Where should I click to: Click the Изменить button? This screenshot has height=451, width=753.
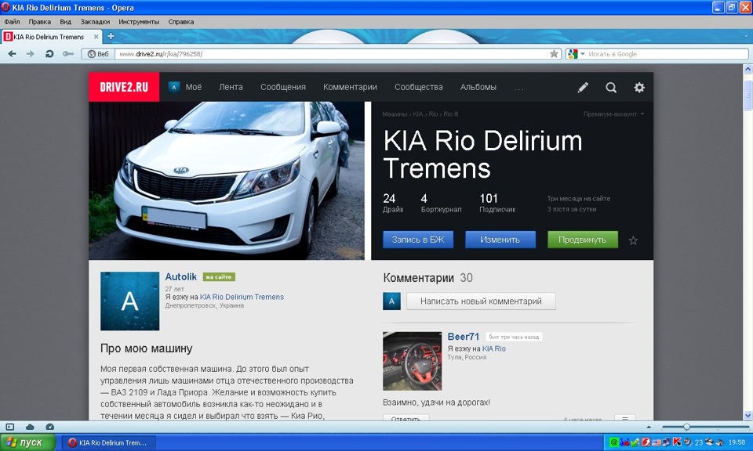click(500, 240)
